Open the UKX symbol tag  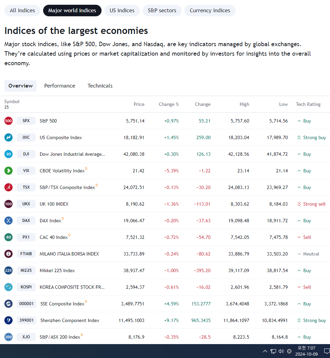tap(26, 204)
